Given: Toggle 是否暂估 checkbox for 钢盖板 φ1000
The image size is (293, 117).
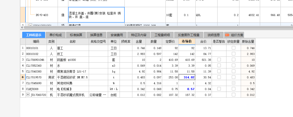Looking at the screenshot, I should click(x=219, y=60).
